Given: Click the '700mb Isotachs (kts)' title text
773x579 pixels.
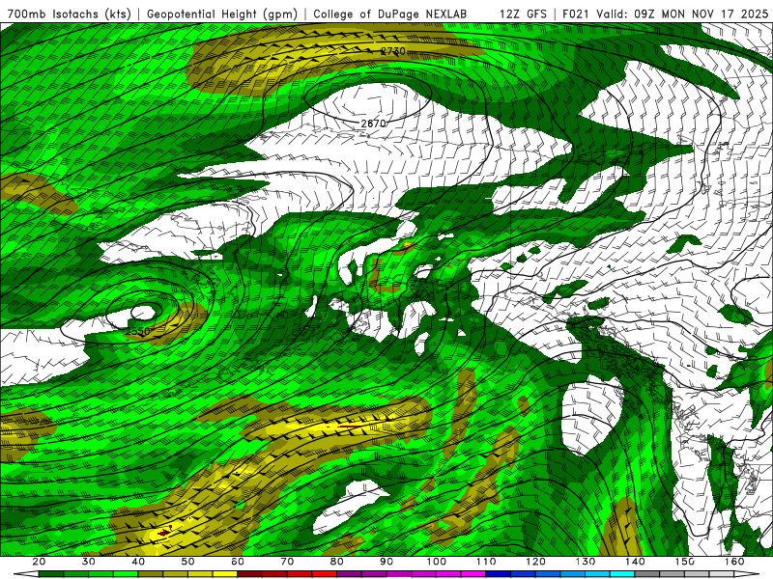Looking at the screenshot, I should [x=70, y=14].
